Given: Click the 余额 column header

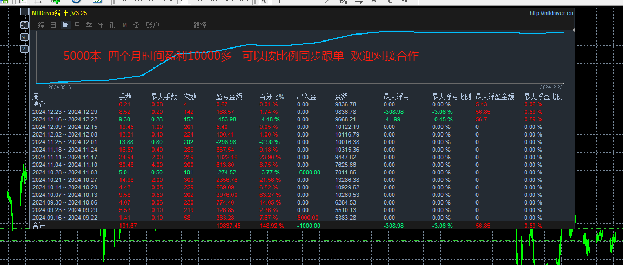Looking at the screenshot, I should [341, 97].
